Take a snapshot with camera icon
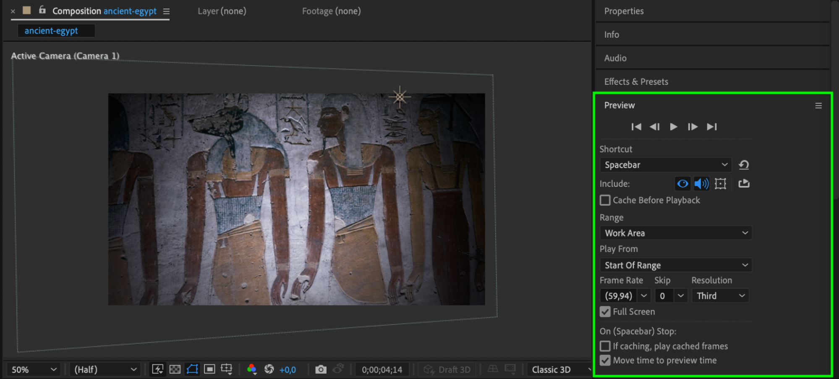Viewport: 839px width, 379px height. coord(321,369)
